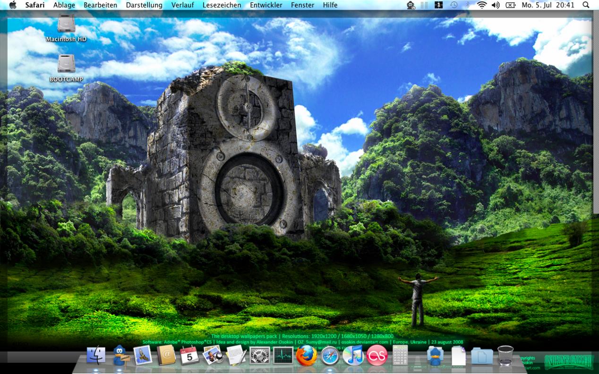Open Address Book in the Dock

click(x=166, y=355)
